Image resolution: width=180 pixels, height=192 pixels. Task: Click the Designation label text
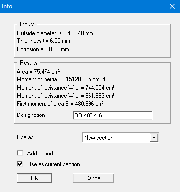(x=31, y=115)
